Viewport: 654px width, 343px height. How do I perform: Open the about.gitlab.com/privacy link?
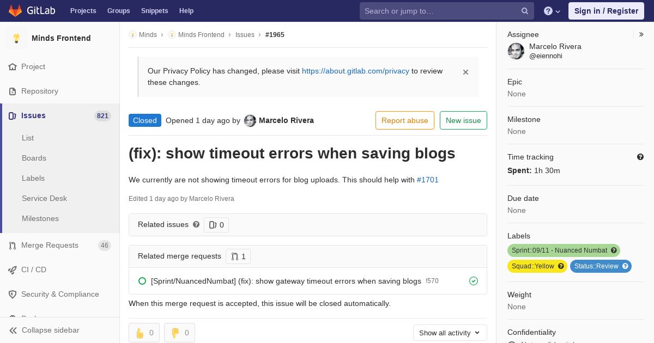point(355,71)
